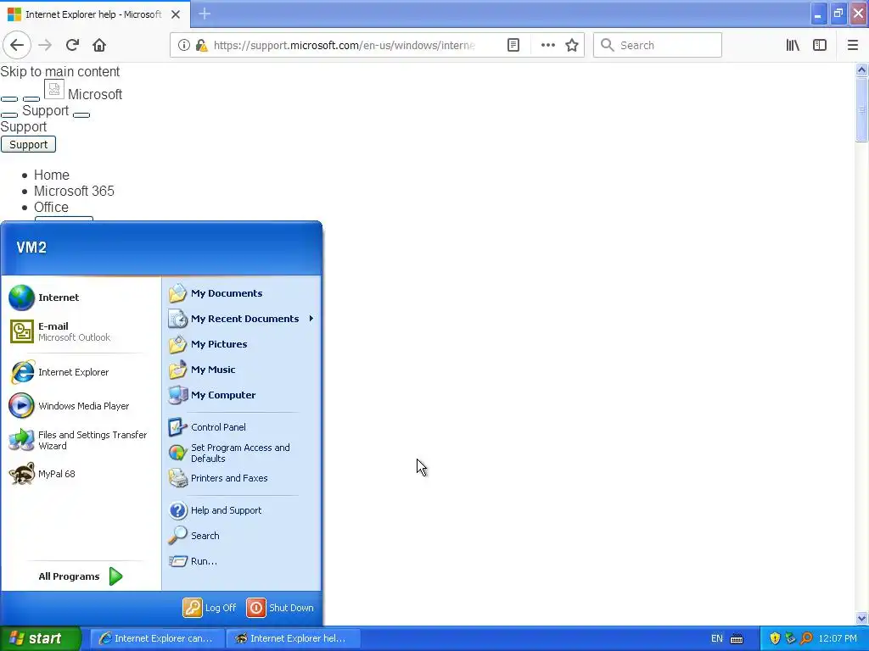
Task: Show sidebars icon in toolbar
Action: pyautogui.click(x=820, y=45)
